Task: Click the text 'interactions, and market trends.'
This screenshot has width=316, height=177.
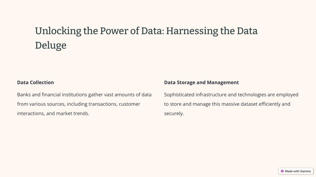Action: click(x=53, y=113)
